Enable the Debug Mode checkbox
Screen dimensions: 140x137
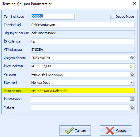[x=112, y=17]
